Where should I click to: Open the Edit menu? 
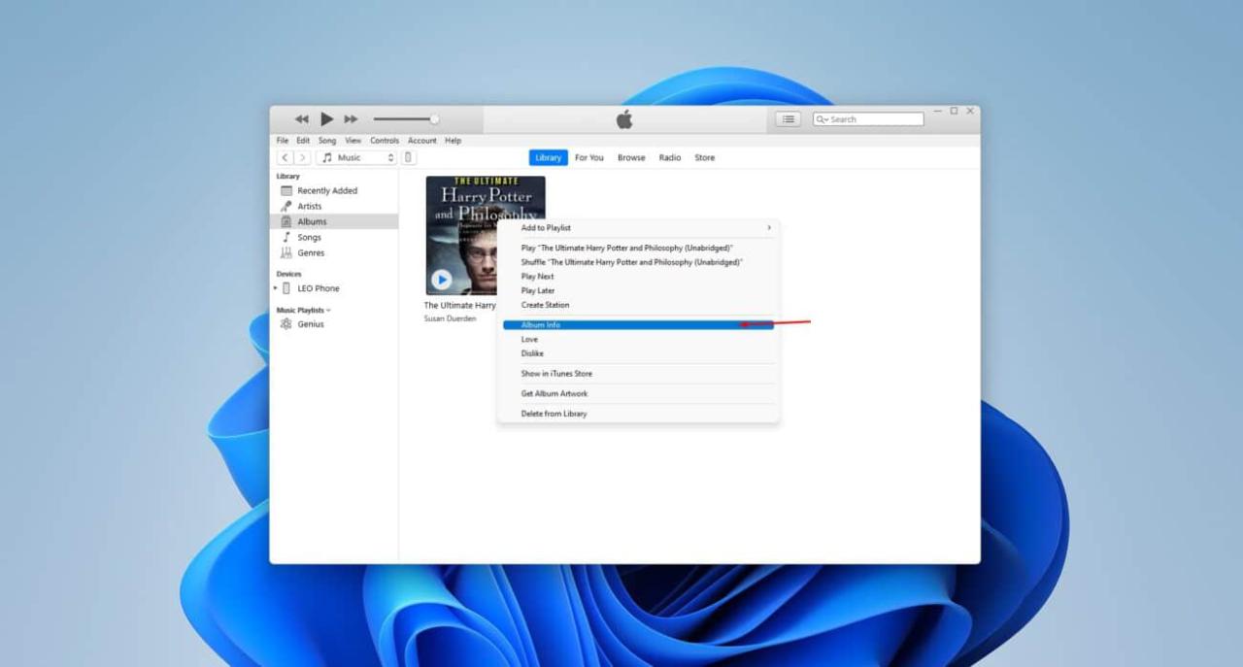pos(303,141)
